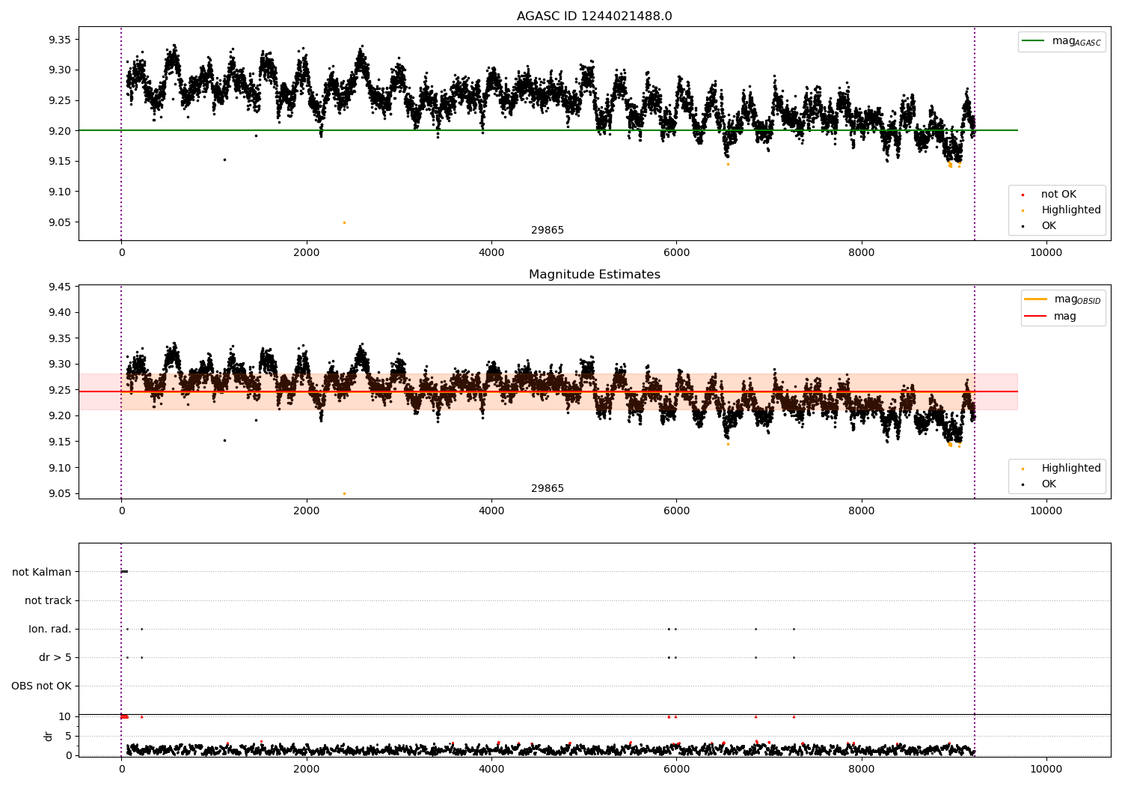Viewport: 1122px width, 786px height.
Task: Click the 10000 x-tick under the top plot
Action: [1046, 253]
